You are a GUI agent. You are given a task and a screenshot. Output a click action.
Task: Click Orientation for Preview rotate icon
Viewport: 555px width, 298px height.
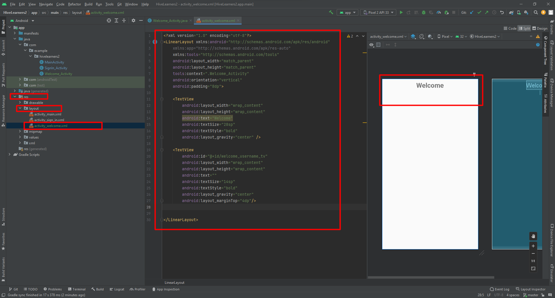pyautogui.click(x=421, y=36)
